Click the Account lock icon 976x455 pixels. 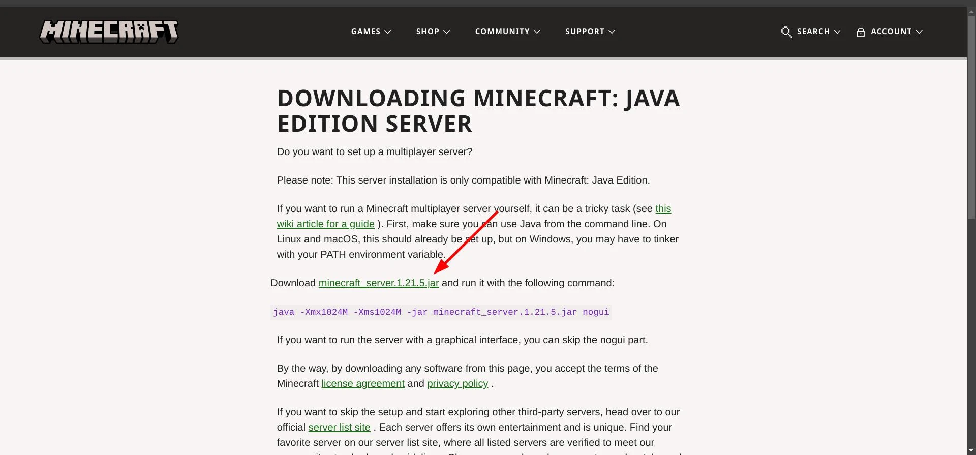pyautogui.click(x=861, y=32)
